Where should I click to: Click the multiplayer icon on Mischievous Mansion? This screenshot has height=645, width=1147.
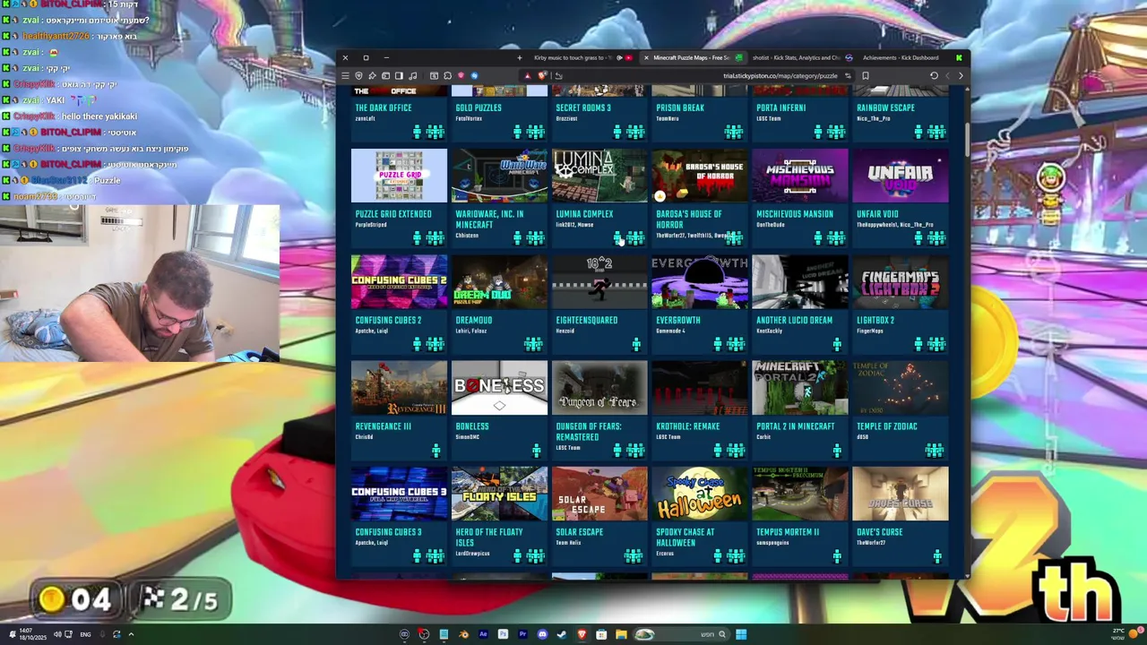tap(836, 237)
